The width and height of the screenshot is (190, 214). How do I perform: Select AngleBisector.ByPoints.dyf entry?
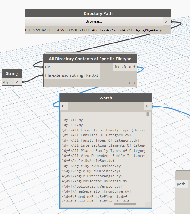click(95, 181)
